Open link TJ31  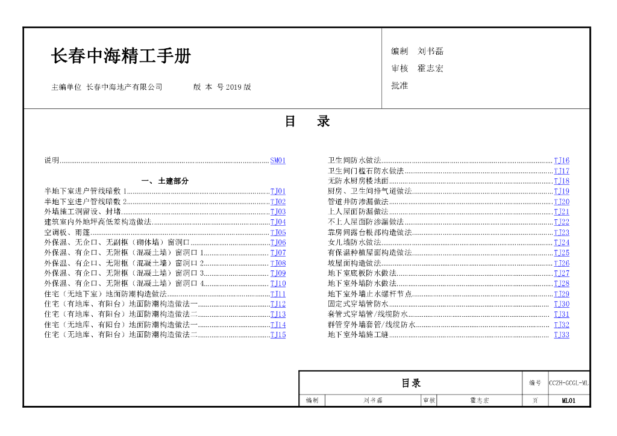click(x=562, y=314)
